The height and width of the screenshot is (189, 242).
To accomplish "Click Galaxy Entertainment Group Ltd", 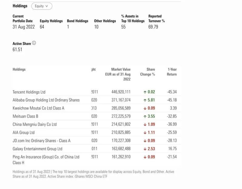I will click(38, 149).
